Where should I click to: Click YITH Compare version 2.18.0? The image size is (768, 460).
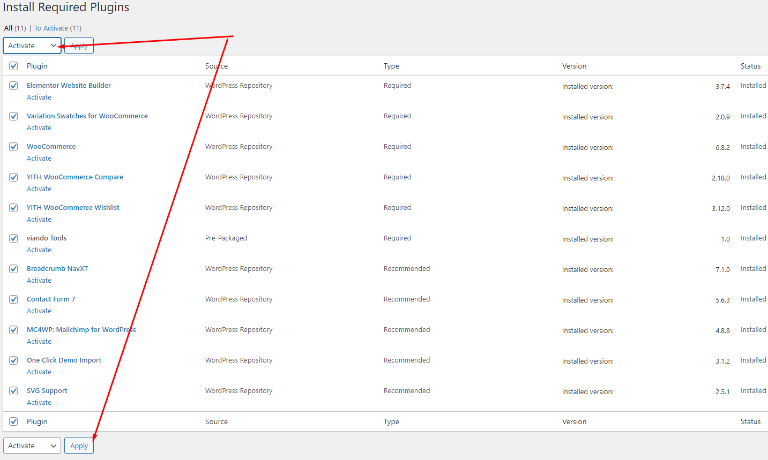pos(721,178)
